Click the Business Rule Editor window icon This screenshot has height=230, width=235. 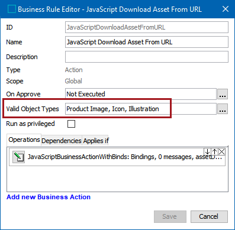pos(12,9)
